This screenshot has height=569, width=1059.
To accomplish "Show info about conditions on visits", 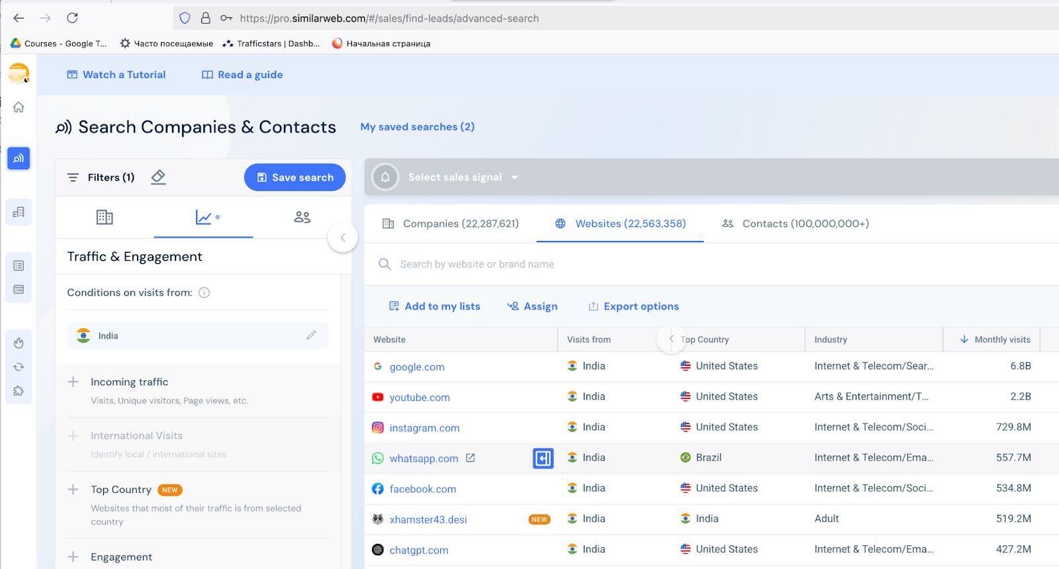I will click(x=205, y=292).
